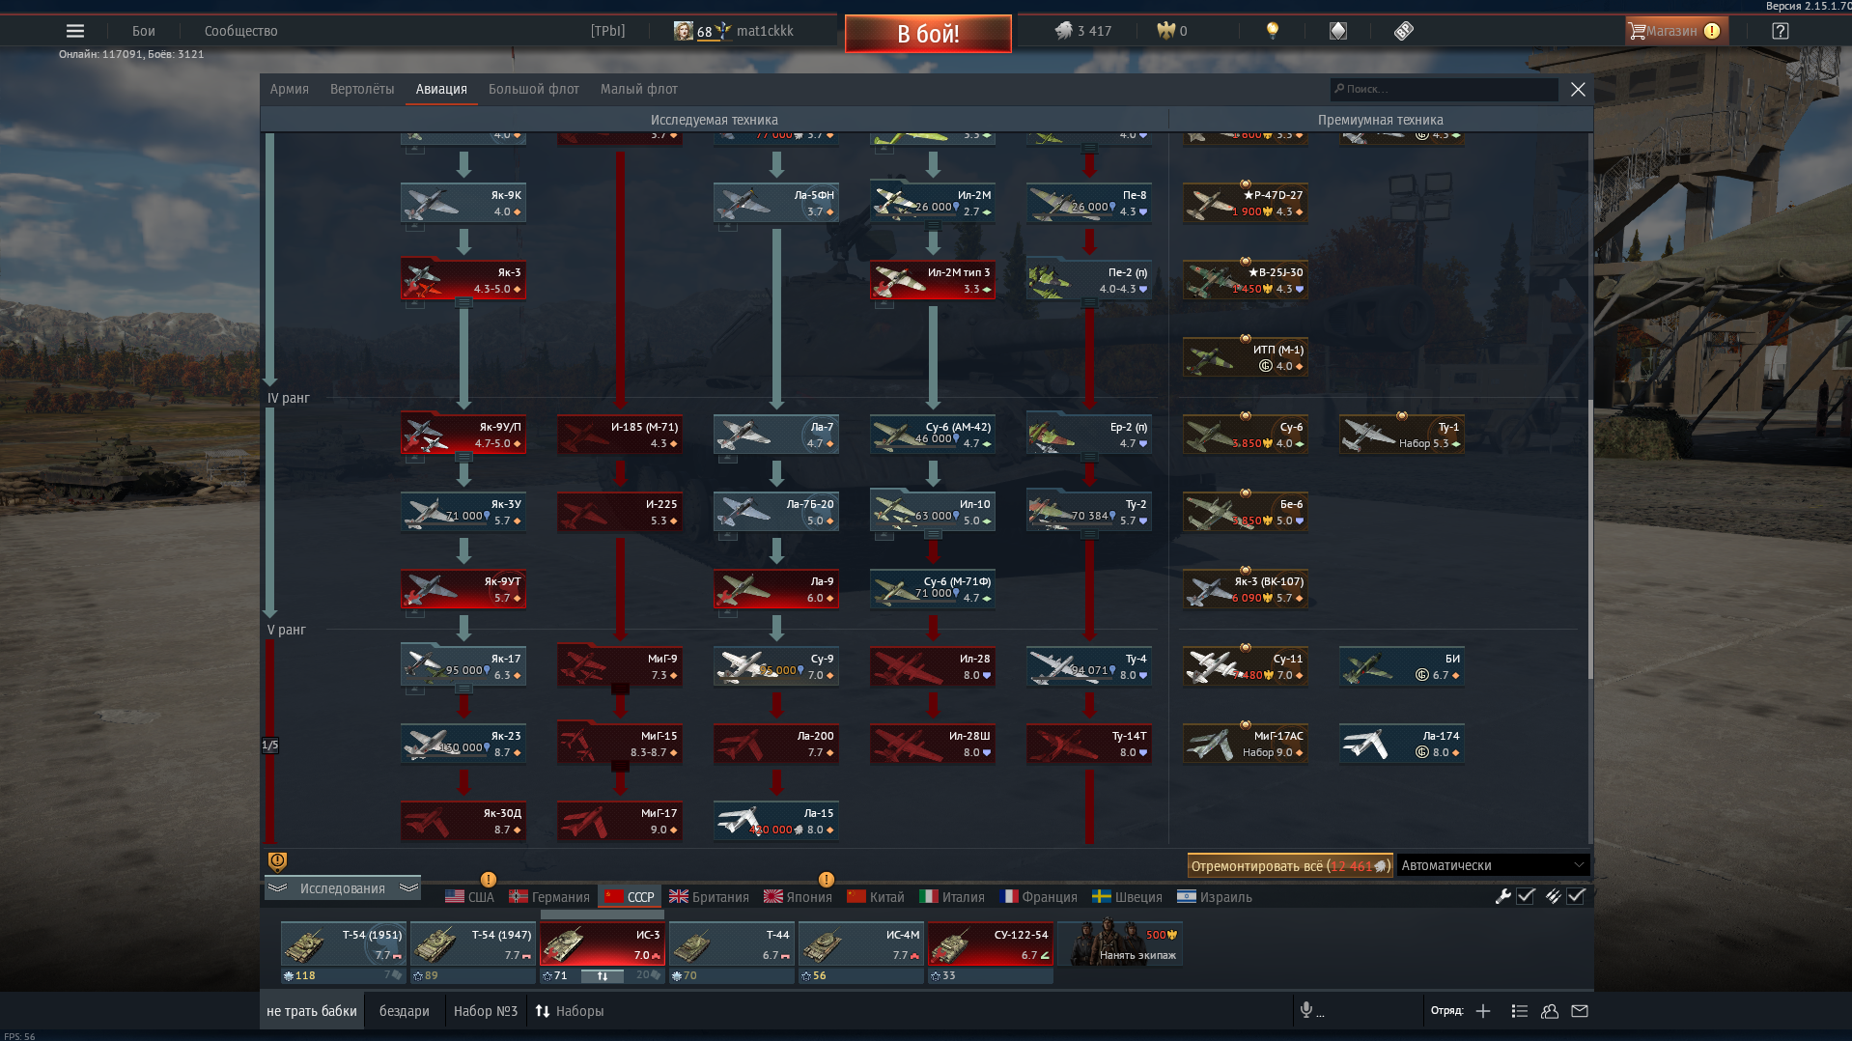Open the contacts friends icon
1852x1041 pixels.
click(1550, 1011)
